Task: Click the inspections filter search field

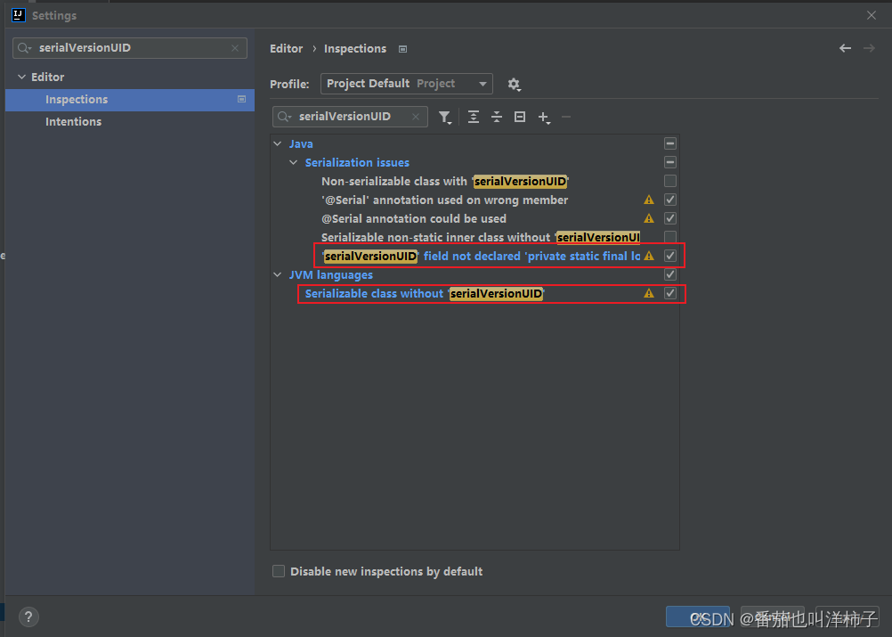Action: (x=350, y=117)
